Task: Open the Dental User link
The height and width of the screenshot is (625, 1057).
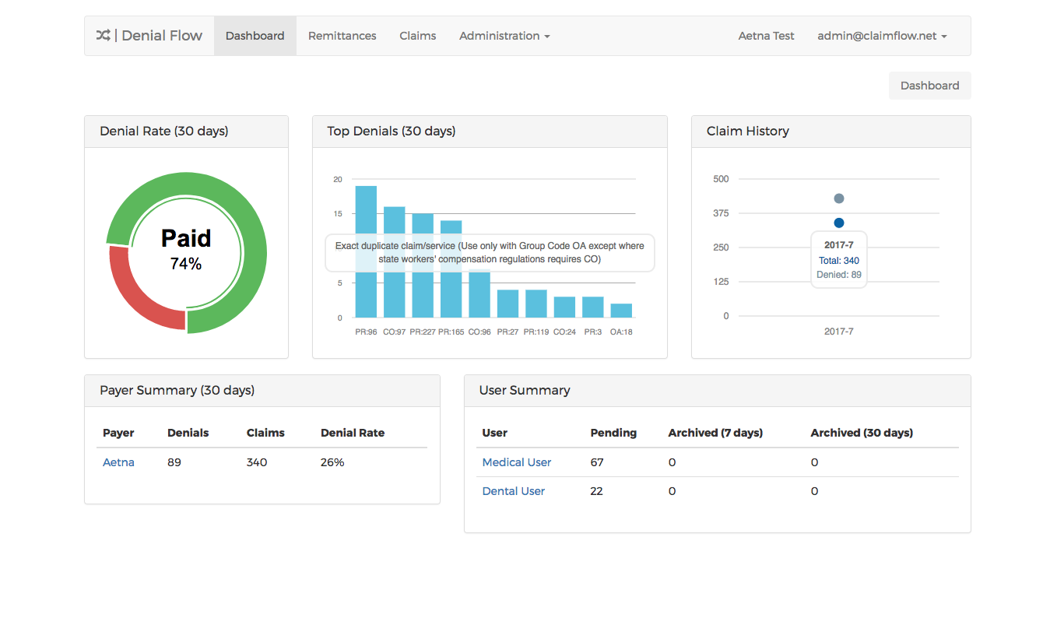Action: pos(513,491)
